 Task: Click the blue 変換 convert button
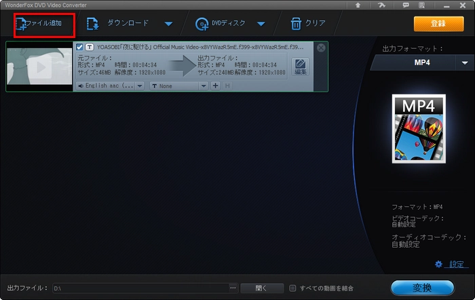click(422, 288)
